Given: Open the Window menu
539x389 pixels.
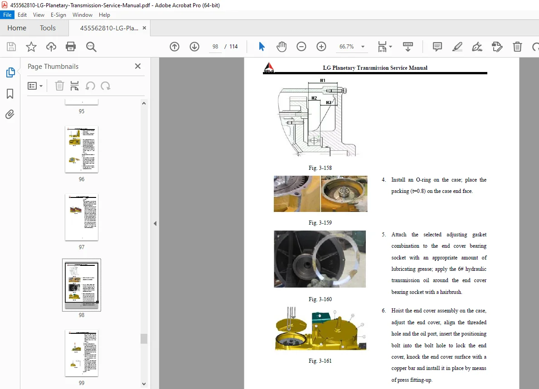Looking at the screenshot, I should coord(82,15).
